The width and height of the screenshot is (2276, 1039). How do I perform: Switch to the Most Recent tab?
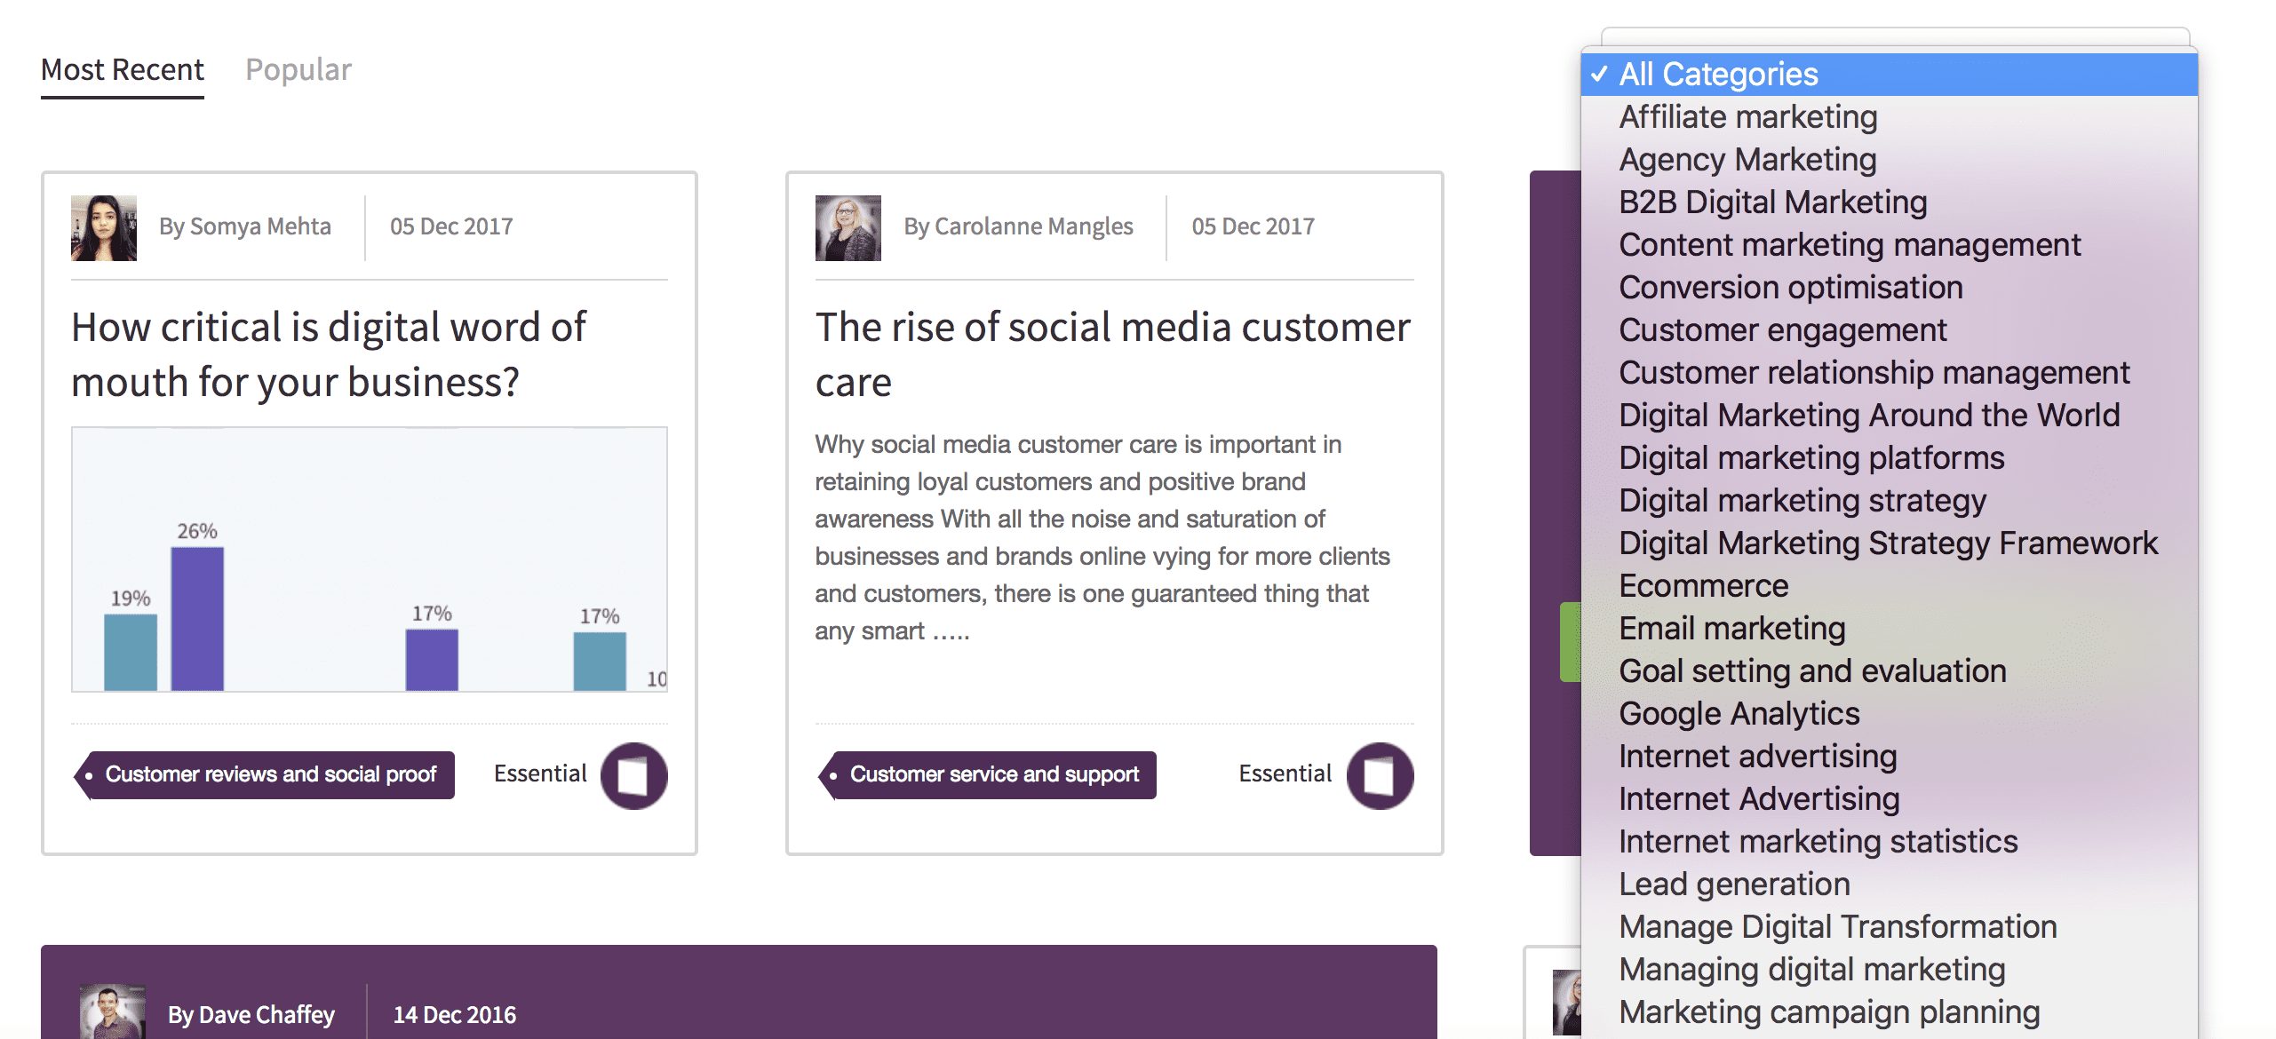pyautogui.click(x=123, y=69)
